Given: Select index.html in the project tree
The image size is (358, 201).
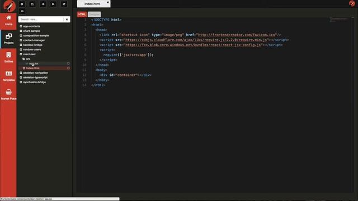Looking at the screenshot, I should (32, 68).
